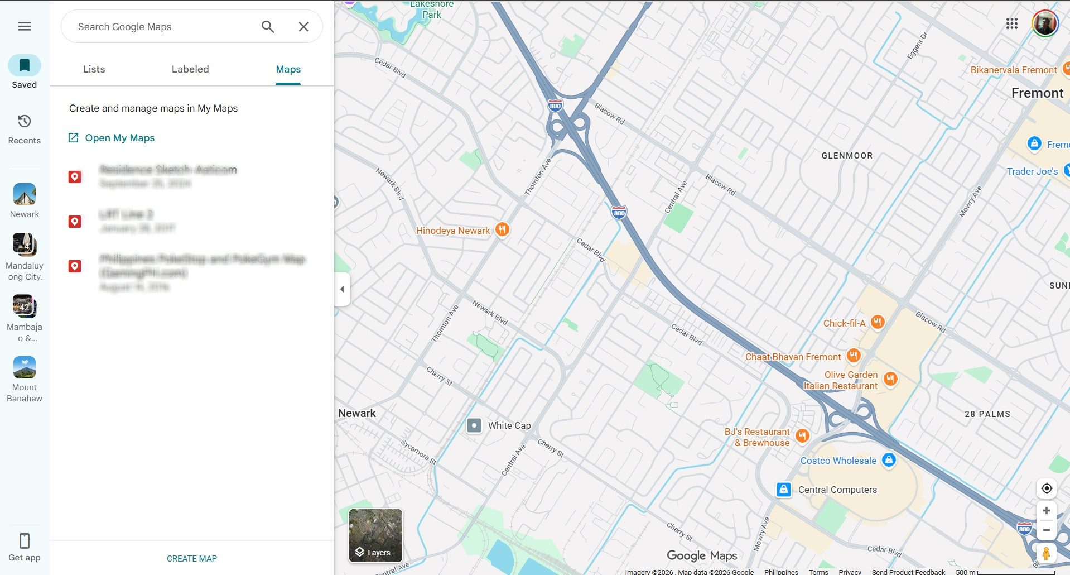The height and width of the screenshot is (575, 1070).
Task: Select the White Cap place marker
Action: (x=474, y=425)
